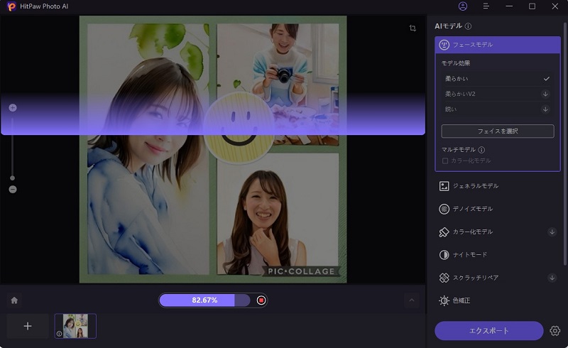Select the デノイズモデル option
The width and height of the screenshot is (568, 348).
pos(471,209)
